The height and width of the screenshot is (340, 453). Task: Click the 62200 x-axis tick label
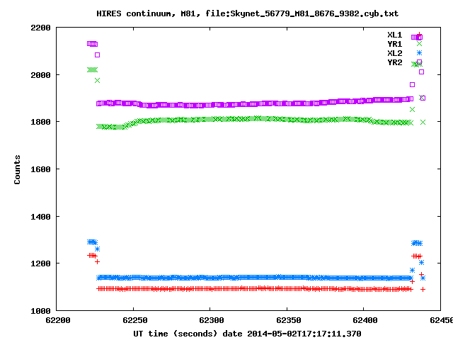tap(58, 320)
